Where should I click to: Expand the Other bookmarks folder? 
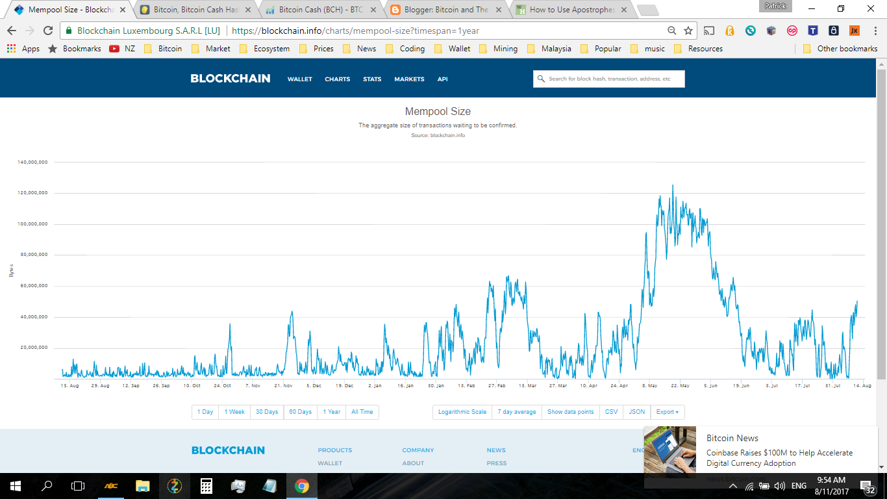coord(840,49)
